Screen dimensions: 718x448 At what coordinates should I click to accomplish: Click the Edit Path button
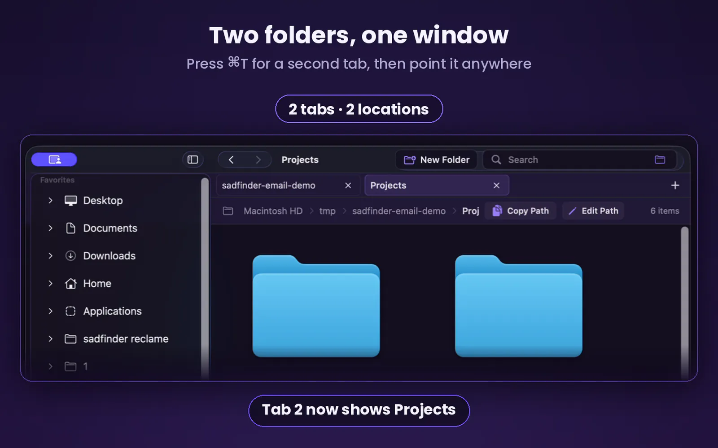593,211
